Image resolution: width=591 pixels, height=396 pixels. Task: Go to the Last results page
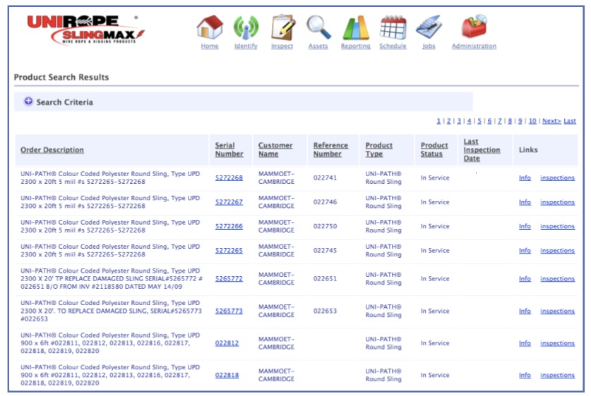(570, 121)
